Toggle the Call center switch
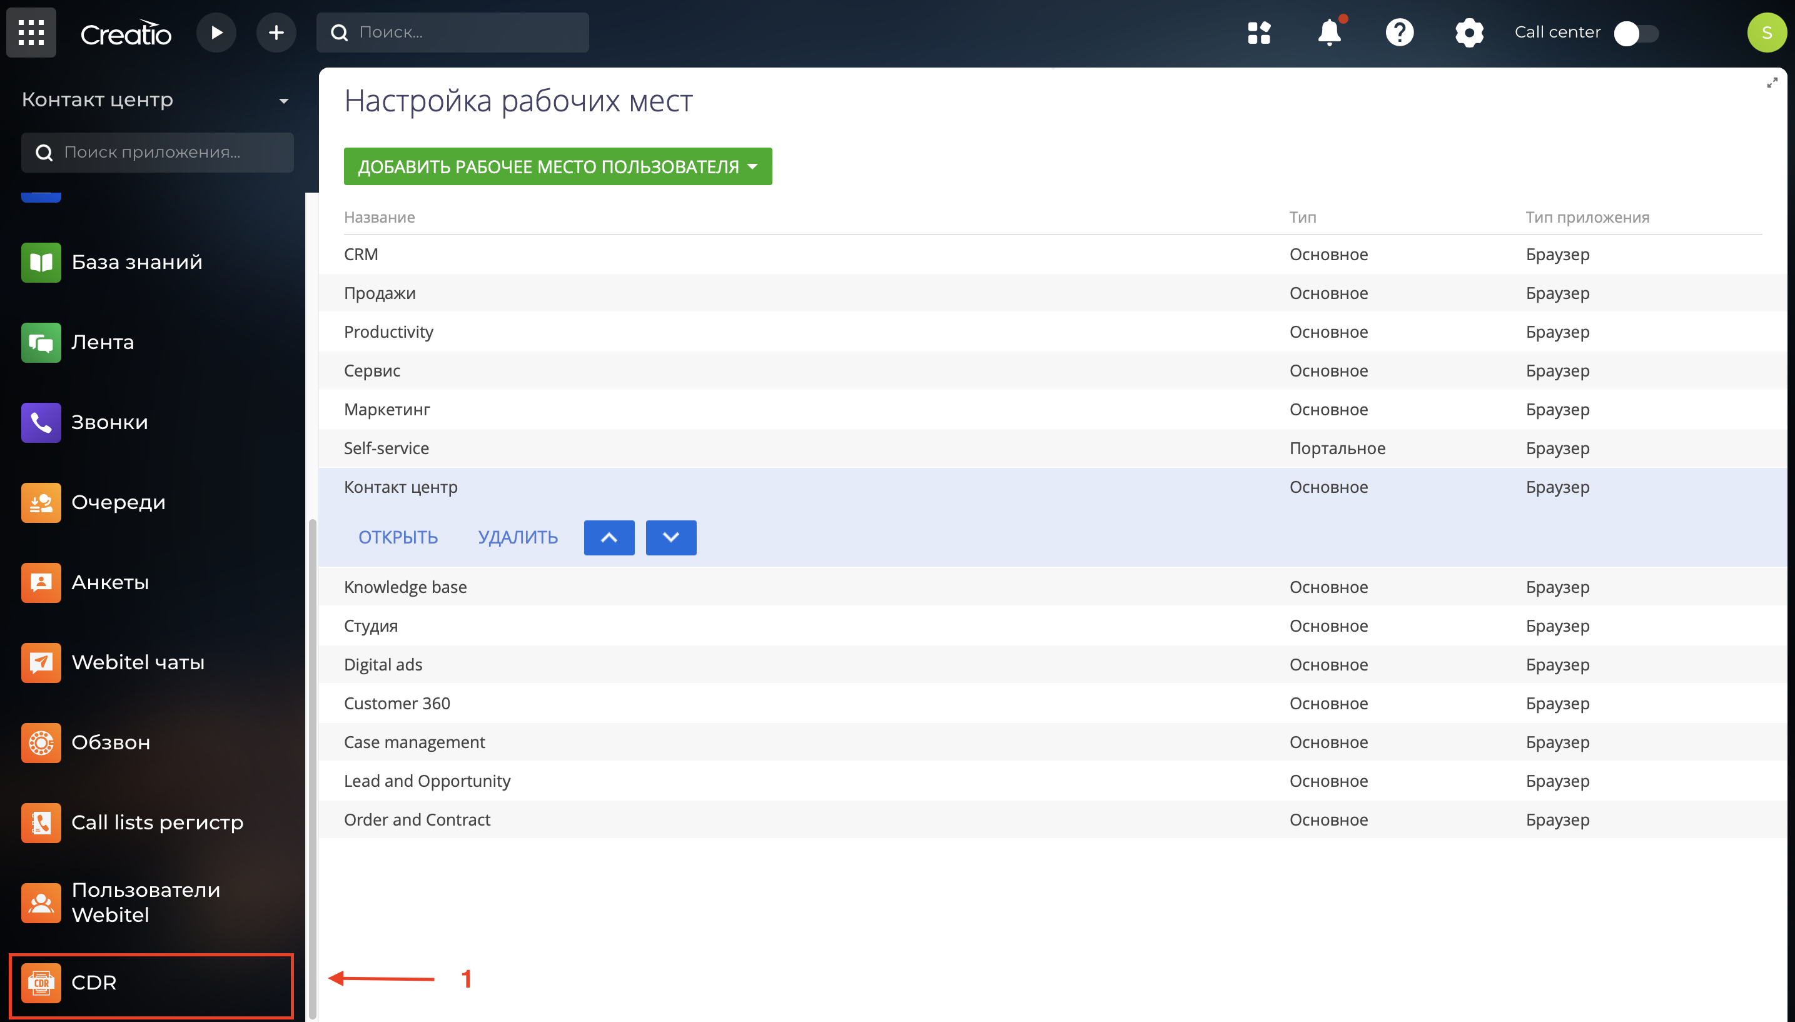 tap(1636, 33)
